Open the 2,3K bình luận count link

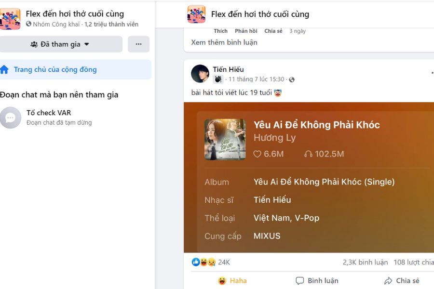tap(366, 262)
